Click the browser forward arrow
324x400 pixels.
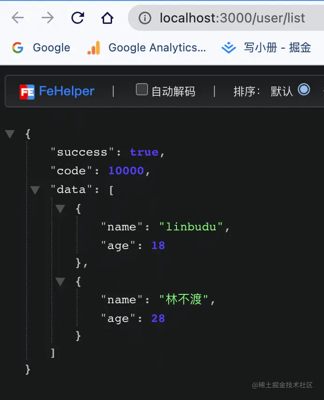(x=48, y=18)
